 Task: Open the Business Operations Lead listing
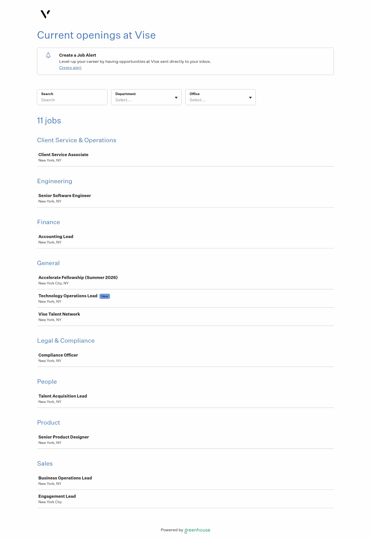65,478
